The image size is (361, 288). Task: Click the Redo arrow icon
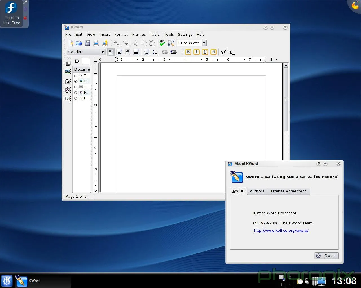pos(126,43)
